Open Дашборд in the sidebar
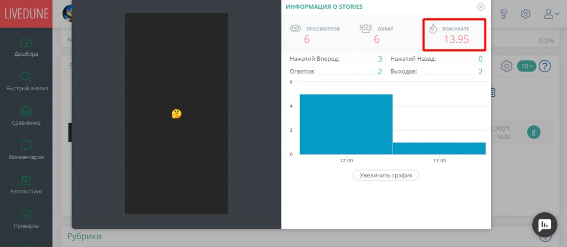Screen dimensions: 567x247 (26, 48)
